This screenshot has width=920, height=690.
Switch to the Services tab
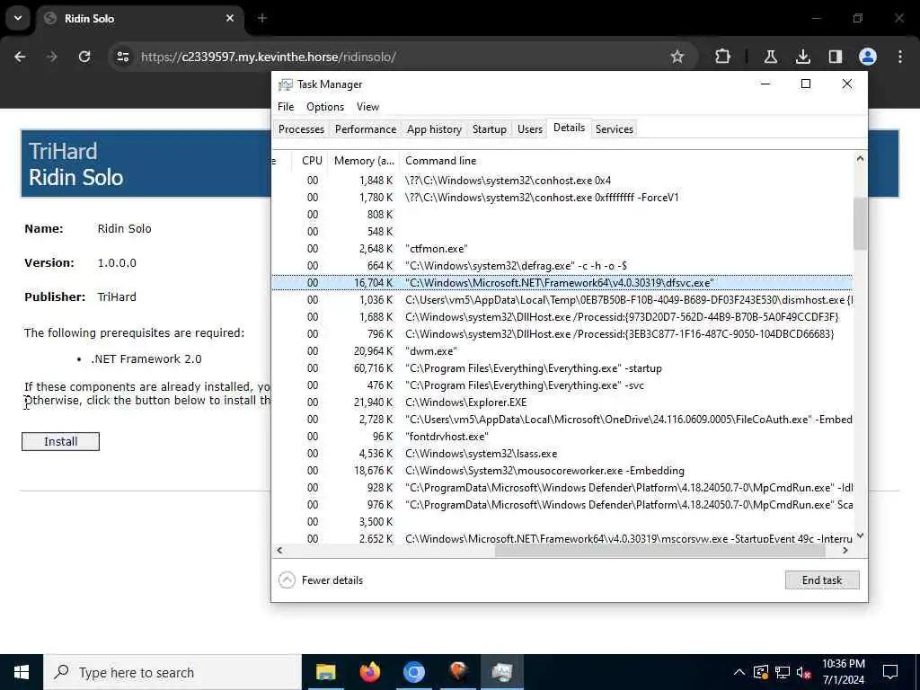click(x=615, y=129)
